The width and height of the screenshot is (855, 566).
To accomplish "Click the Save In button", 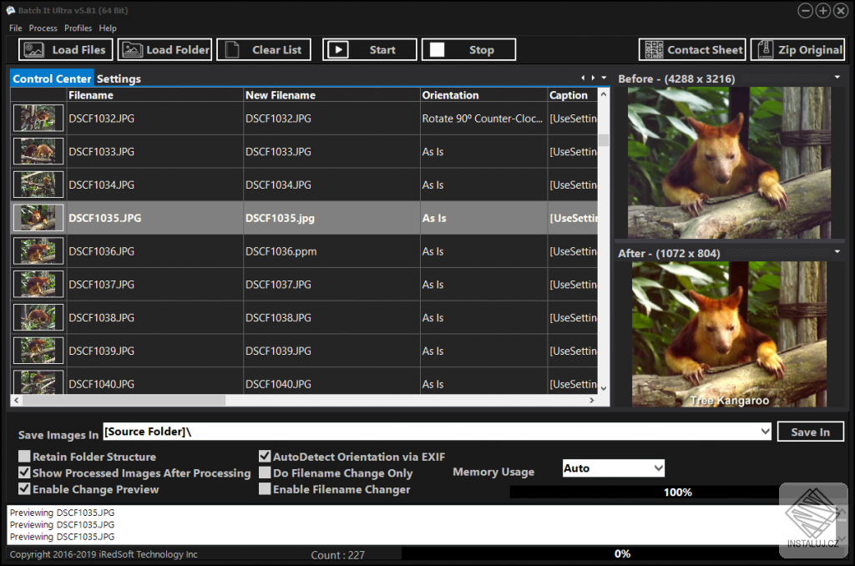I will (x=810, y=432).
